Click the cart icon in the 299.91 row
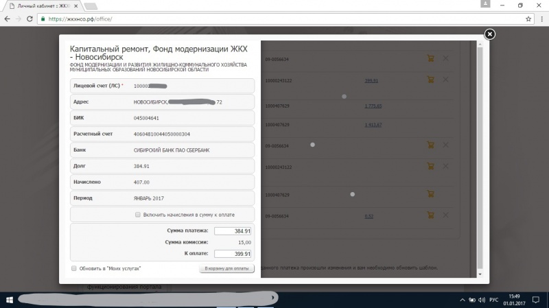 coord(430,80)
